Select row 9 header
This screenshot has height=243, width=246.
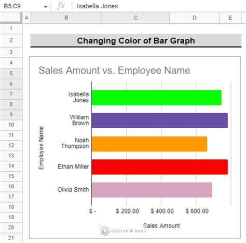11,115
